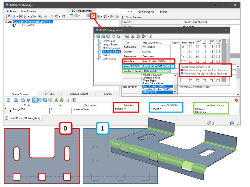This screenshot has height=187, width=250.
Task: Toggle Hidden checkbox in Quantity row
Action: (x=191, y=51)
